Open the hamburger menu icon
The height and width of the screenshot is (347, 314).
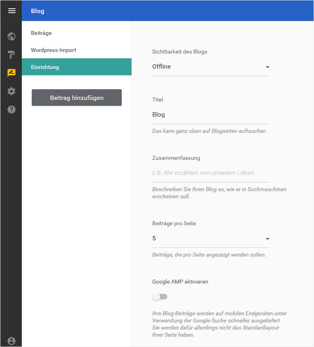tap(12, 11)
